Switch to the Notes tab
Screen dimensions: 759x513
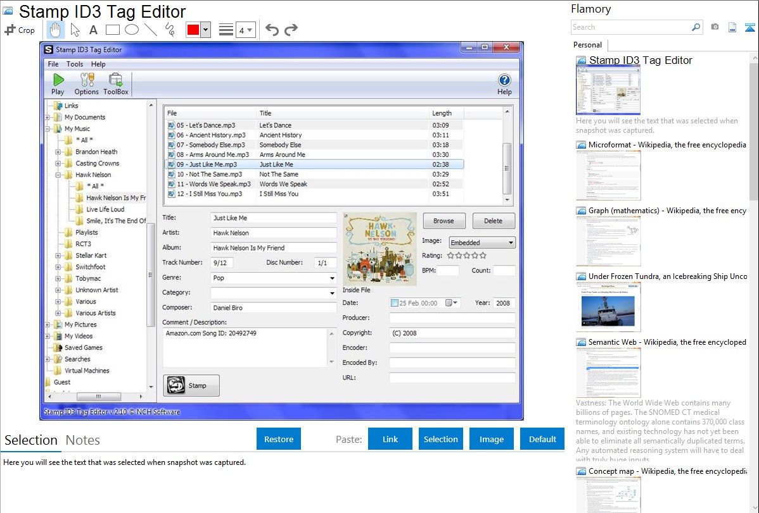(x=83, y=440)
